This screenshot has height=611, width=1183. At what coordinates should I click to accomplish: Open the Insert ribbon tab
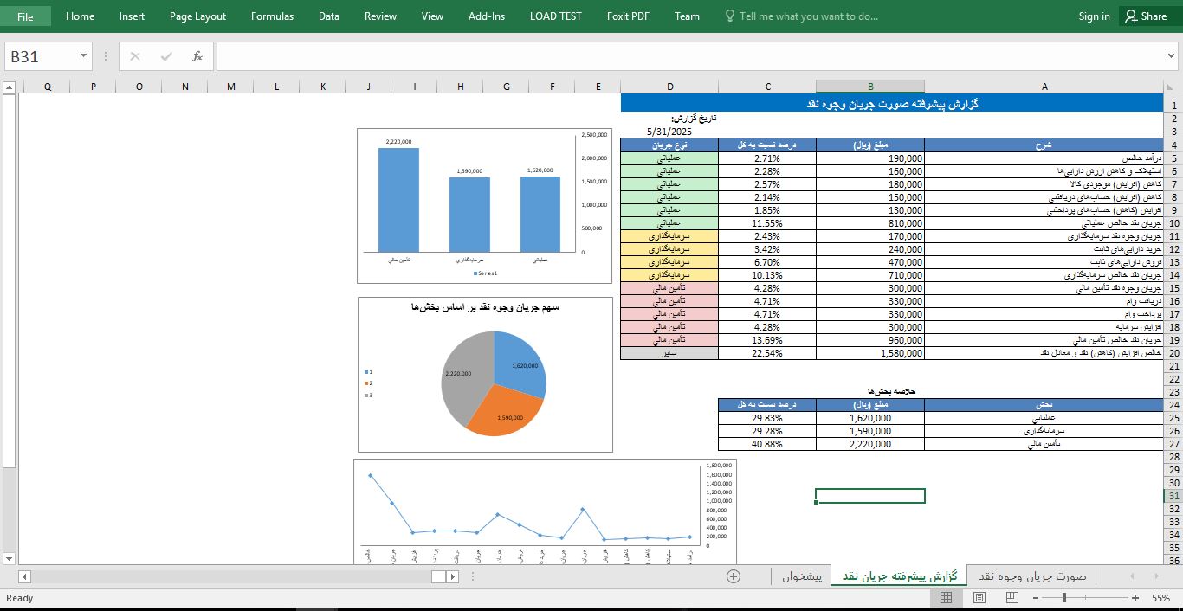pyautogui.click(x=132, y=16)
